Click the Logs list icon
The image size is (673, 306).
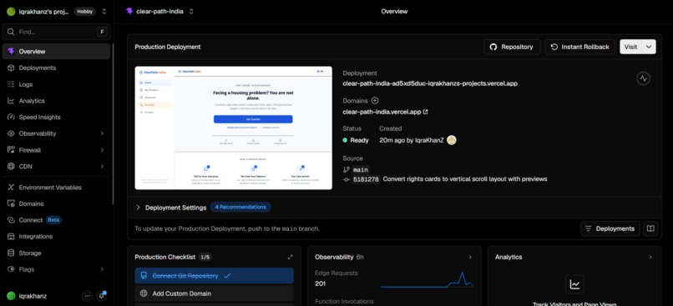tap(11, 84)
